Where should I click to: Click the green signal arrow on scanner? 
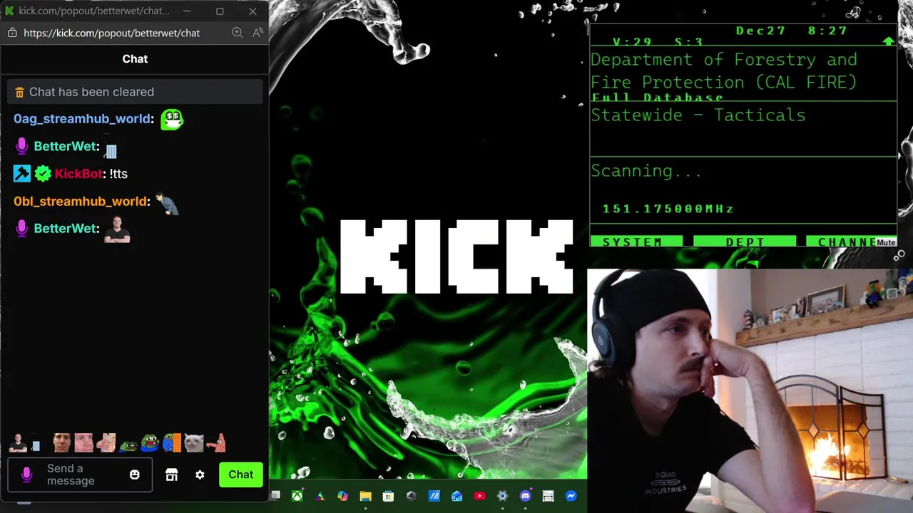point(888,42)
